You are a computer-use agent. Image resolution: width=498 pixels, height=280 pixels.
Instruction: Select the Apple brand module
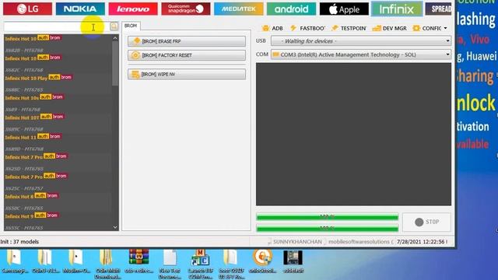click(x=344, y=9)
